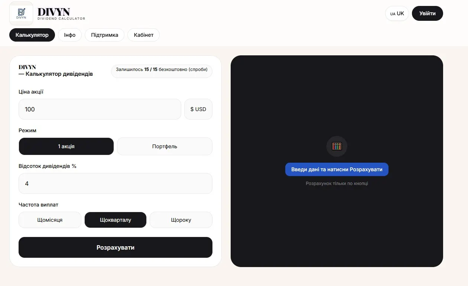
Task: Click the DIVYN logo icon
Action: pyautogui.click(x=21, y=13)
